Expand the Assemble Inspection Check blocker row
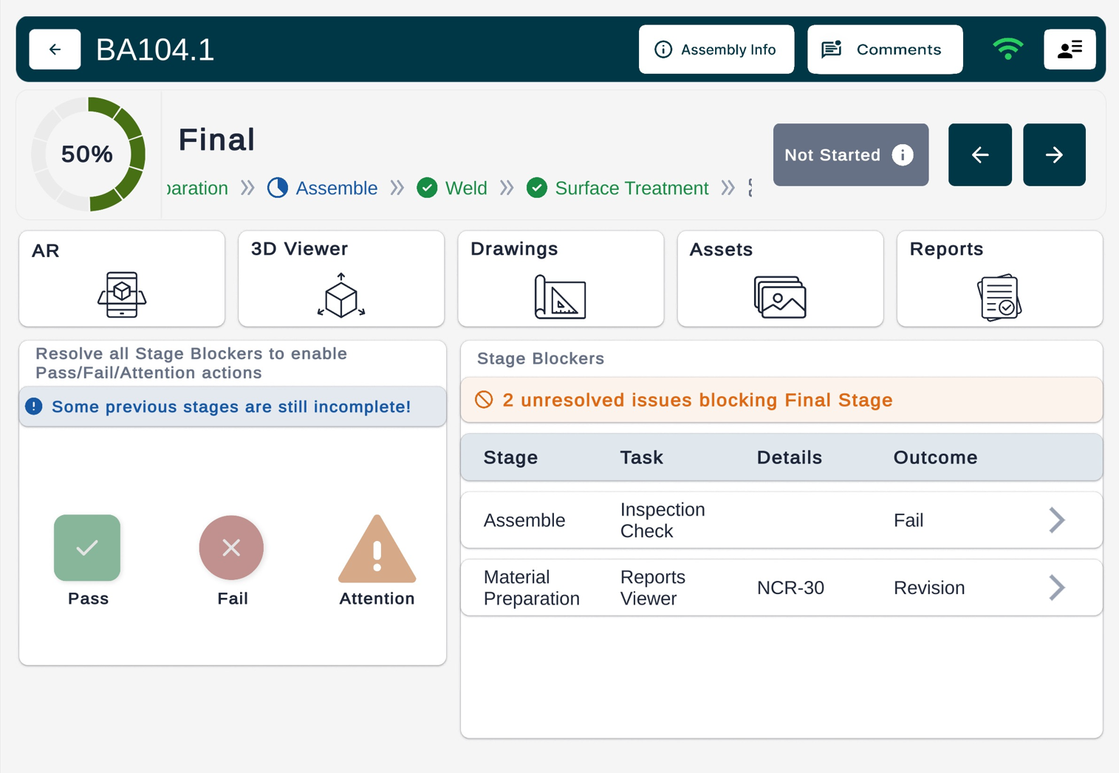The image size is (1119, 773). click(1057, 520)
